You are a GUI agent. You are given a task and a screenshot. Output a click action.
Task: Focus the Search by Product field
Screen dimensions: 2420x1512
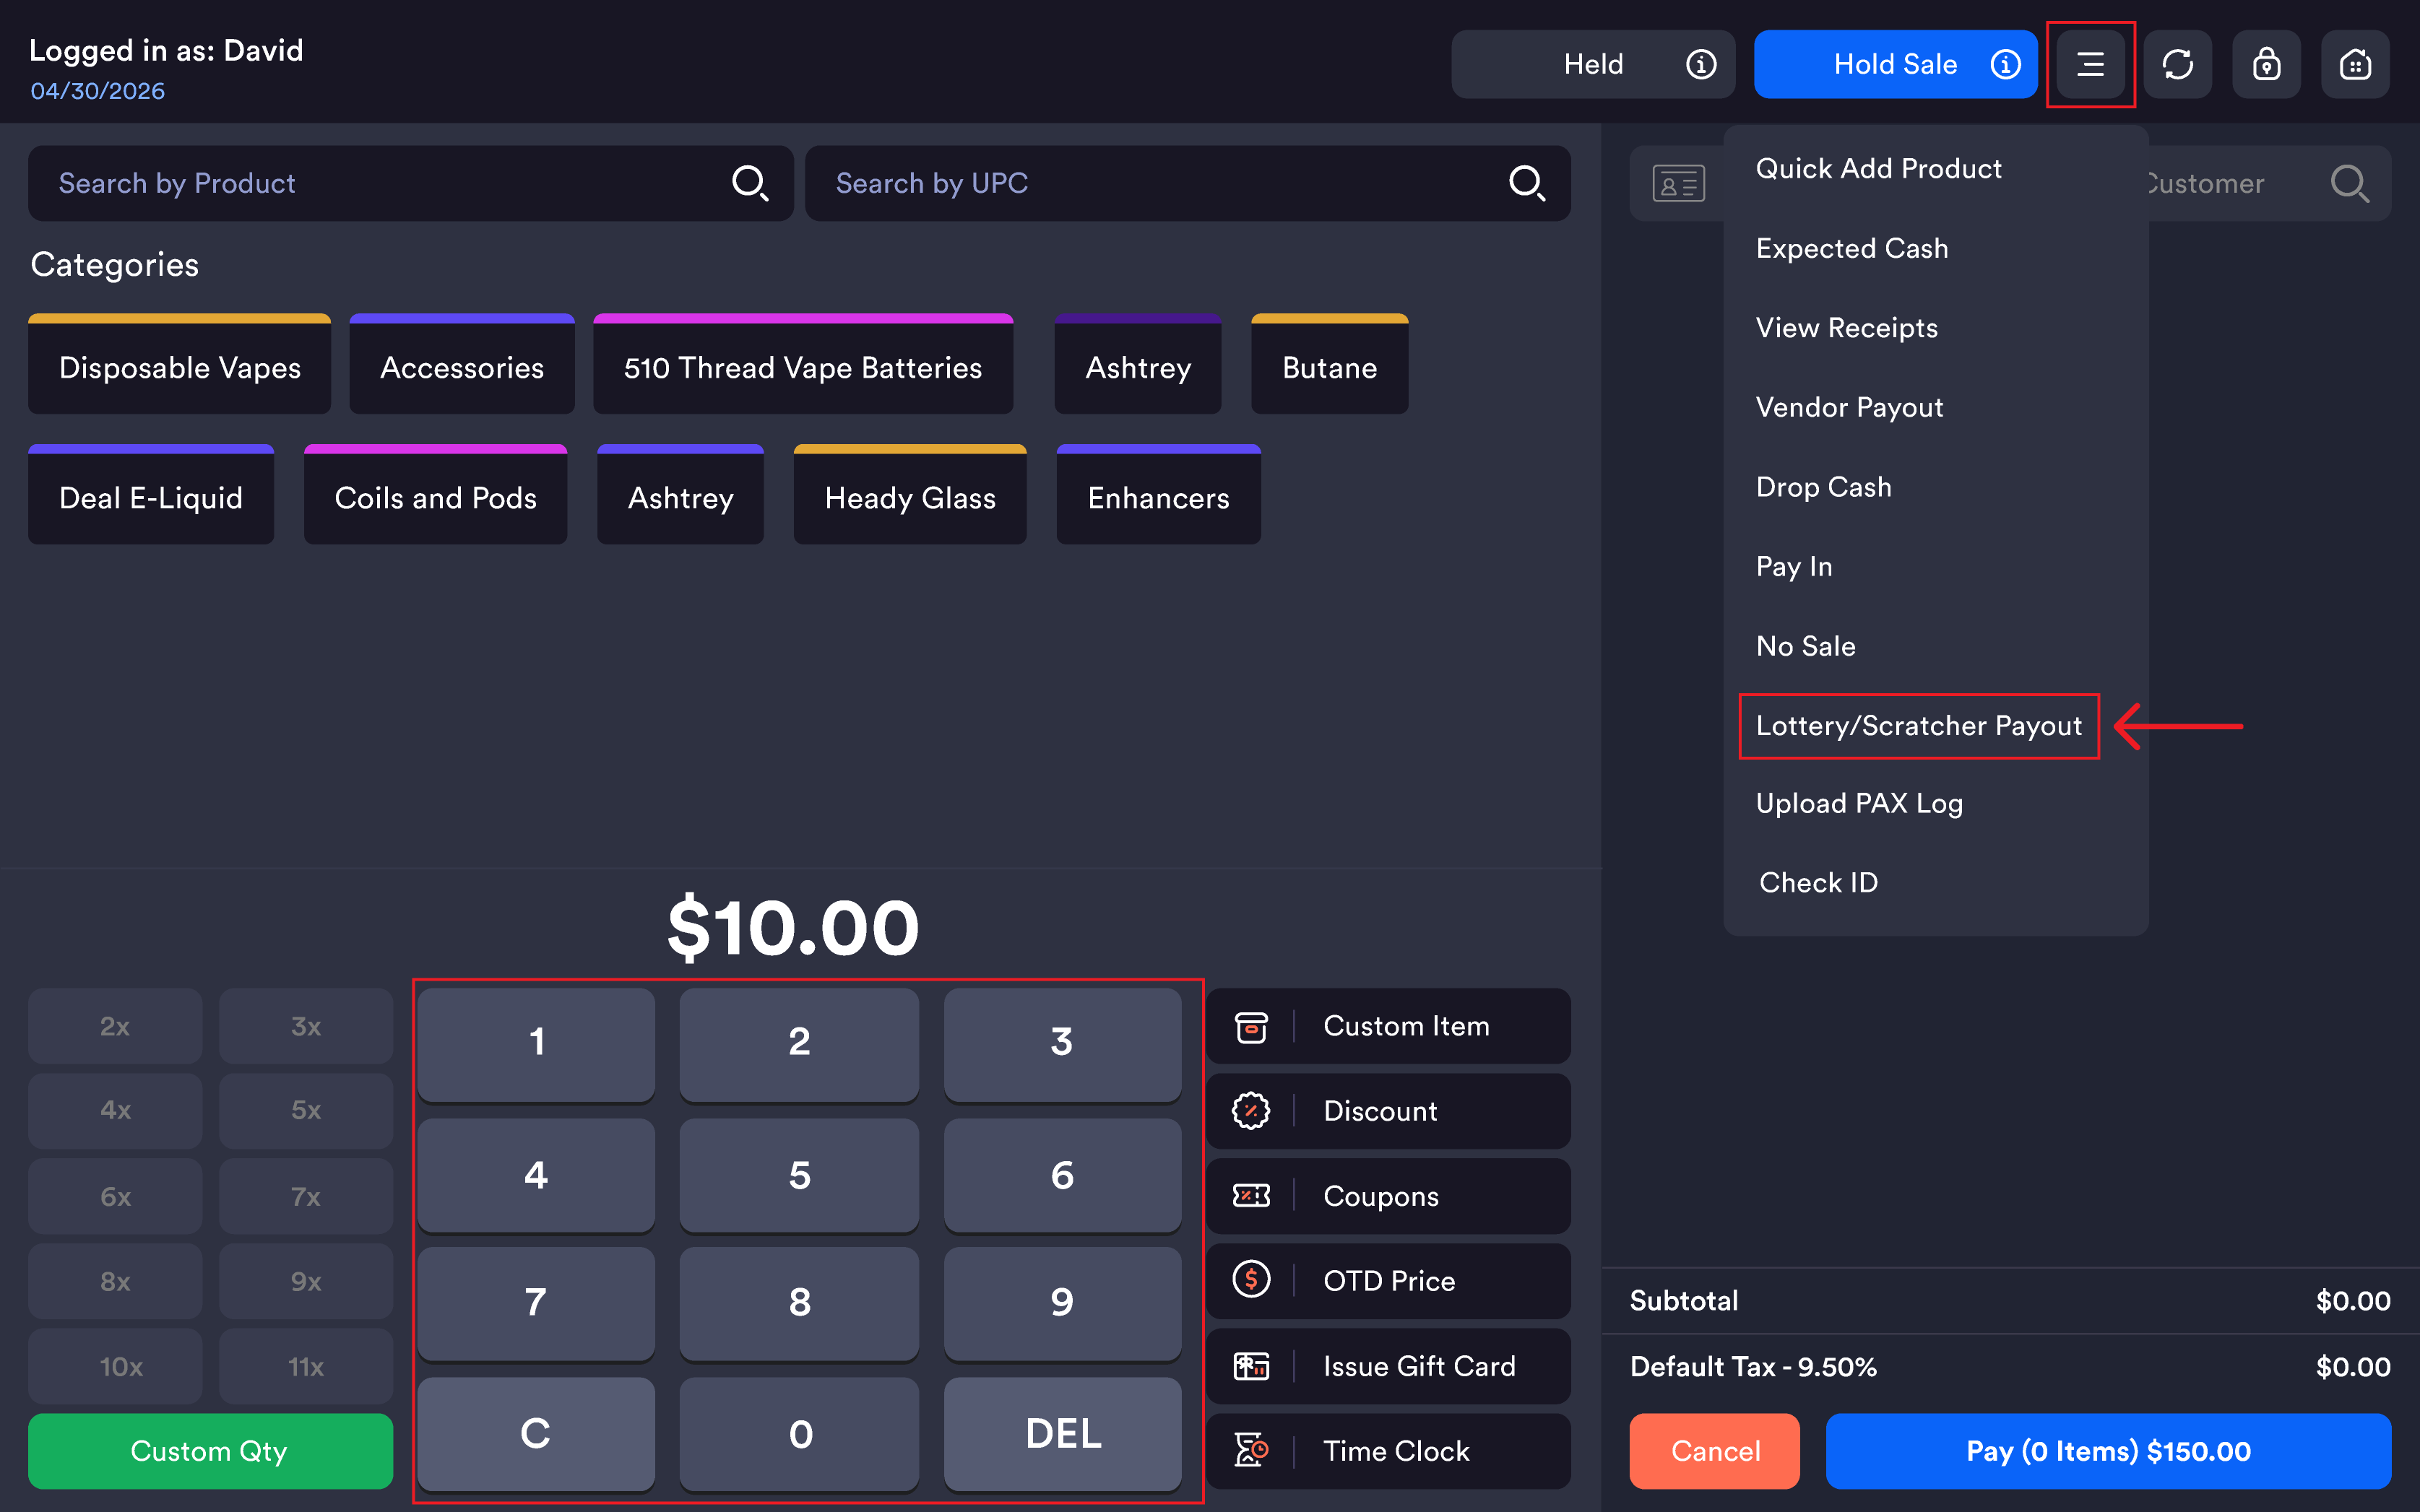click(x=410, y=183)
